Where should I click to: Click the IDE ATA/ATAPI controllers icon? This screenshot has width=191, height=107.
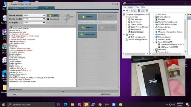point(156,24)
